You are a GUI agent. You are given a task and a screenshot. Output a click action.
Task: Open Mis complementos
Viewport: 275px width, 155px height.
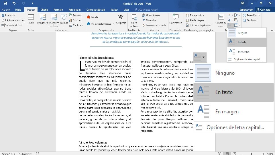100,24
